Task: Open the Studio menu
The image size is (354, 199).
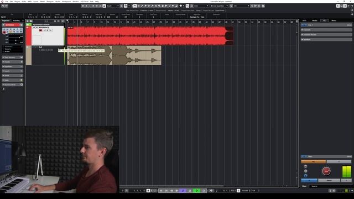Action: tap(58, 2)
